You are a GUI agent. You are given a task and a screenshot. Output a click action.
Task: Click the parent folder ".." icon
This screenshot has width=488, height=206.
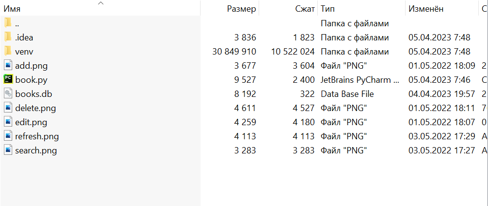(x=8, y=23)
